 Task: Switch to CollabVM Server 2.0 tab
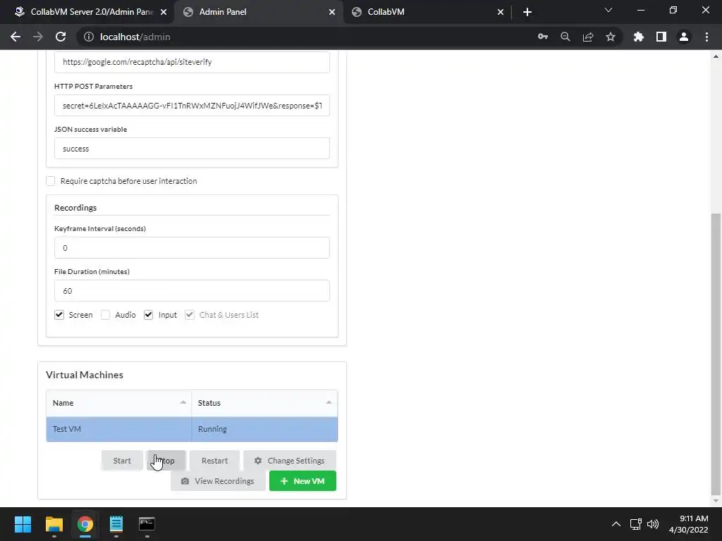[87, 12]
